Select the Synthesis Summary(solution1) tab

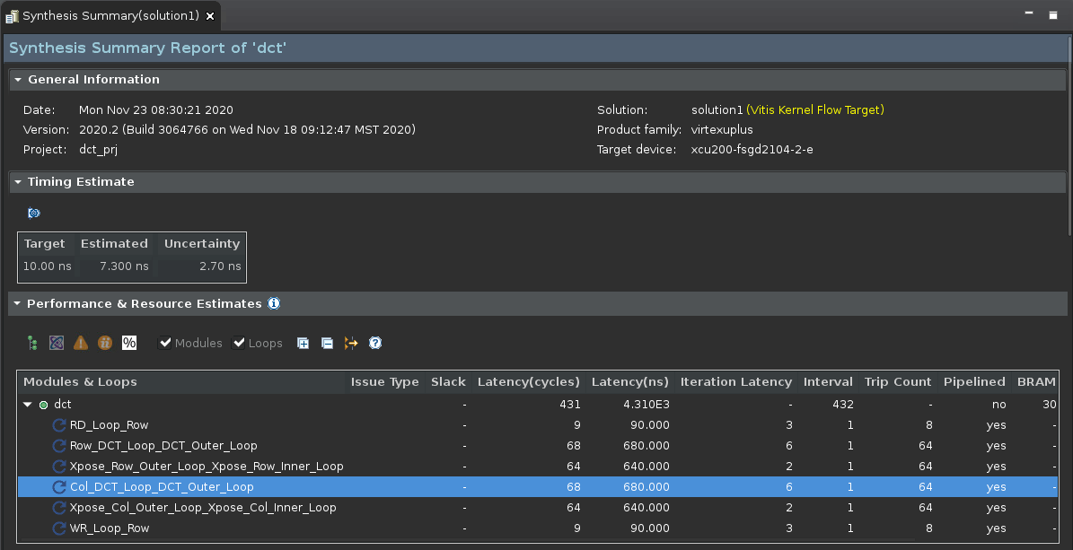(x=110, y=16)
